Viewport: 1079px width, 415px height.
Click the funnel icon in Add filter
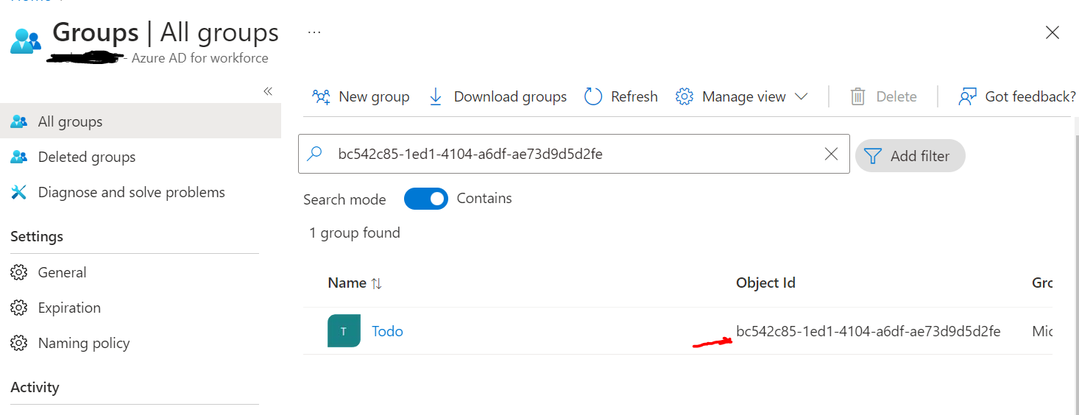(x=872, y=156)
